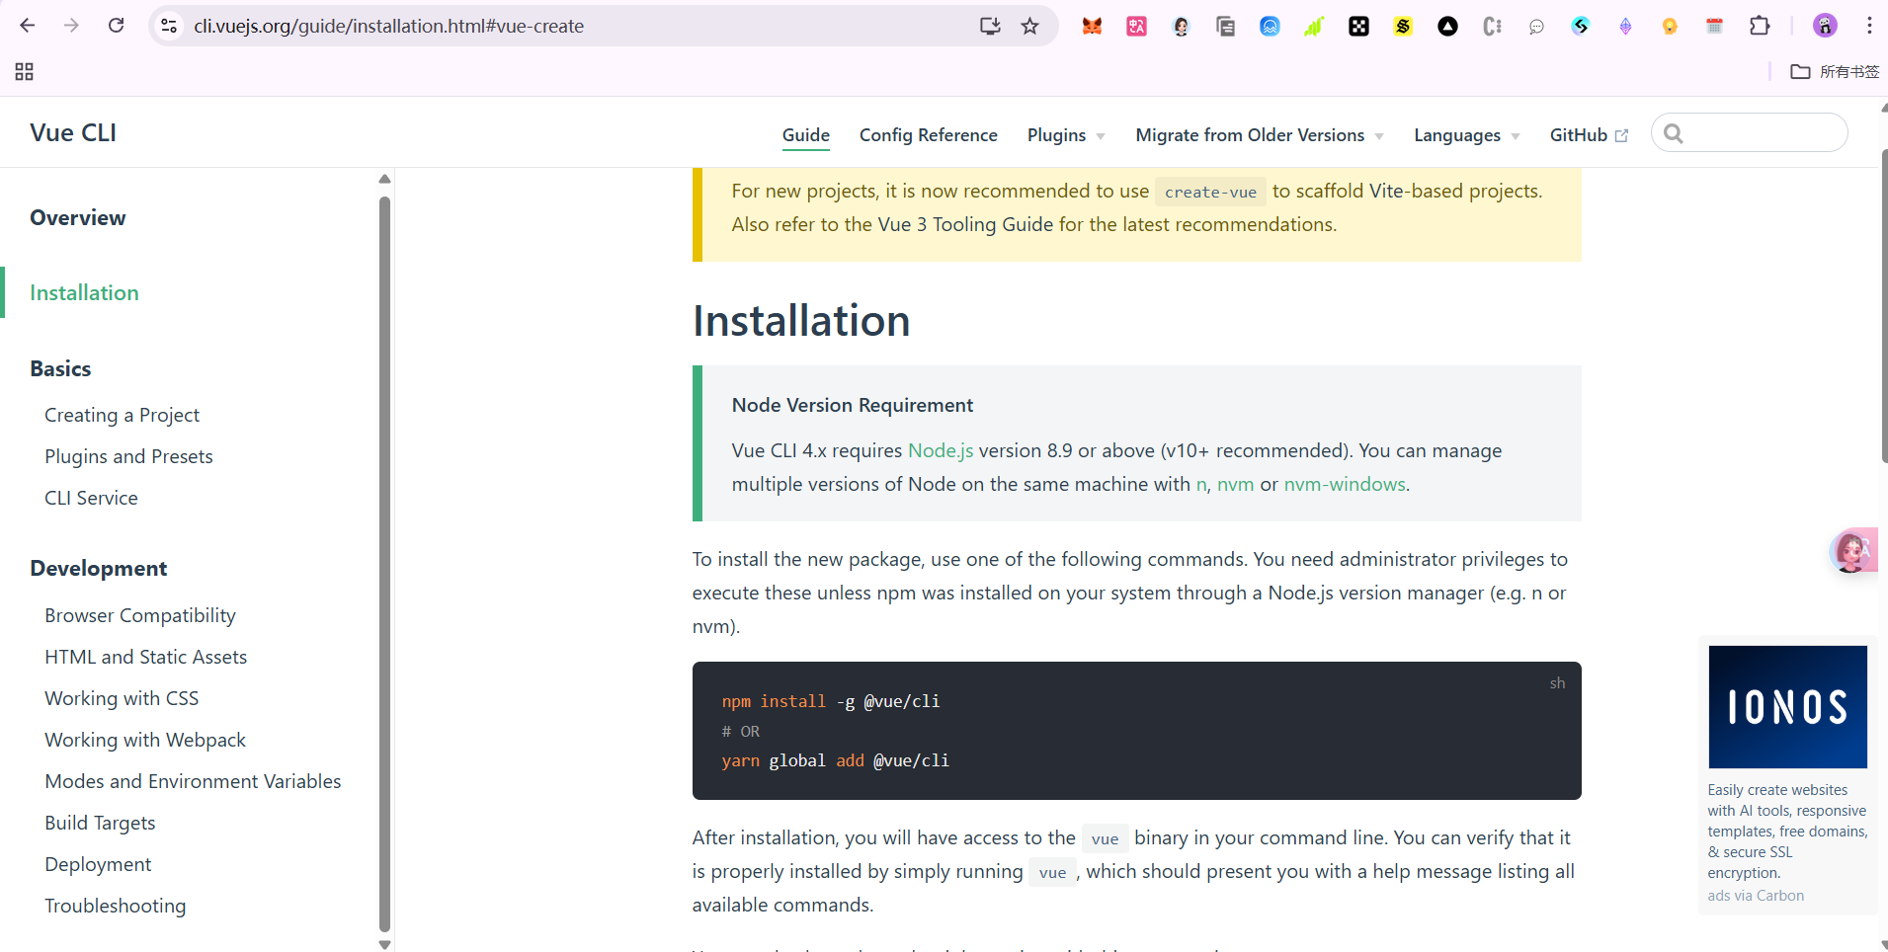Follow the nvm link

coord(1235,484)
